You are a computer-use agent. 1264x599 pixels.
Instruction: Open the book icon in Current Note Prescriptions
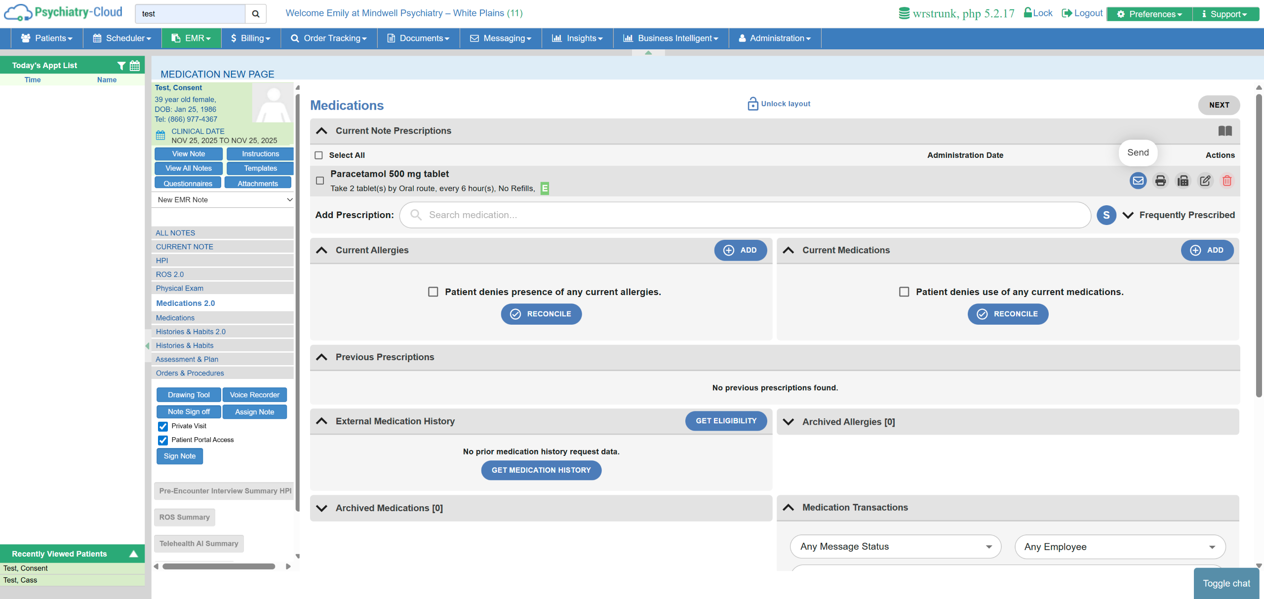pyautogui.click(x=1225, y=131)
